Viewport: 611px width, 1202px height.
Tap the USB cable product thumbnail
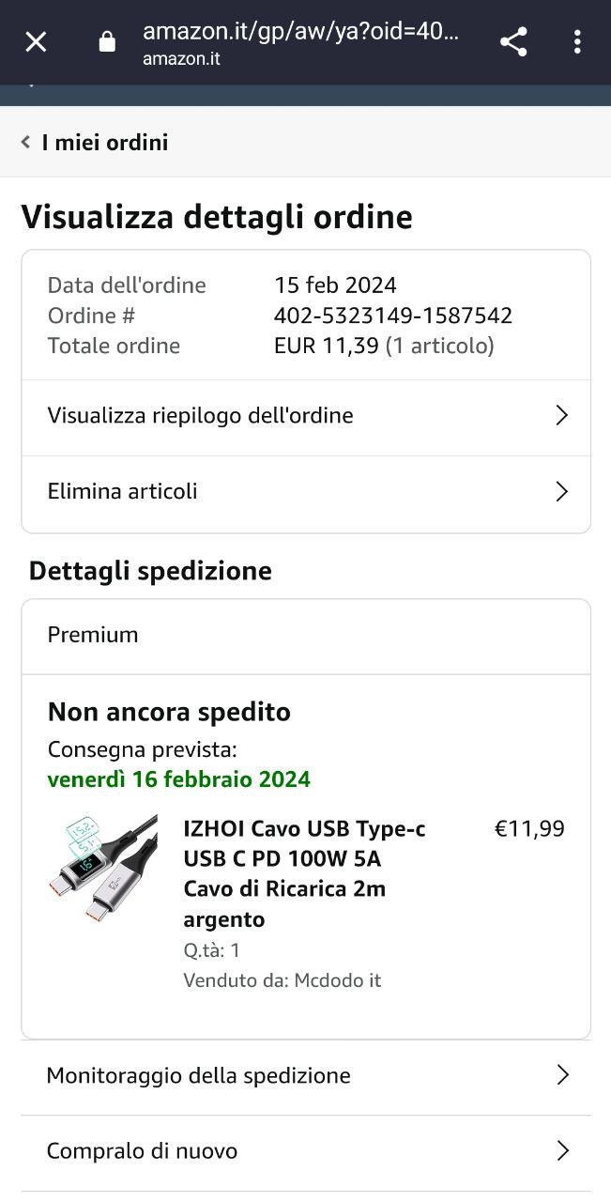pyautogui.click(x=103, y=871)
